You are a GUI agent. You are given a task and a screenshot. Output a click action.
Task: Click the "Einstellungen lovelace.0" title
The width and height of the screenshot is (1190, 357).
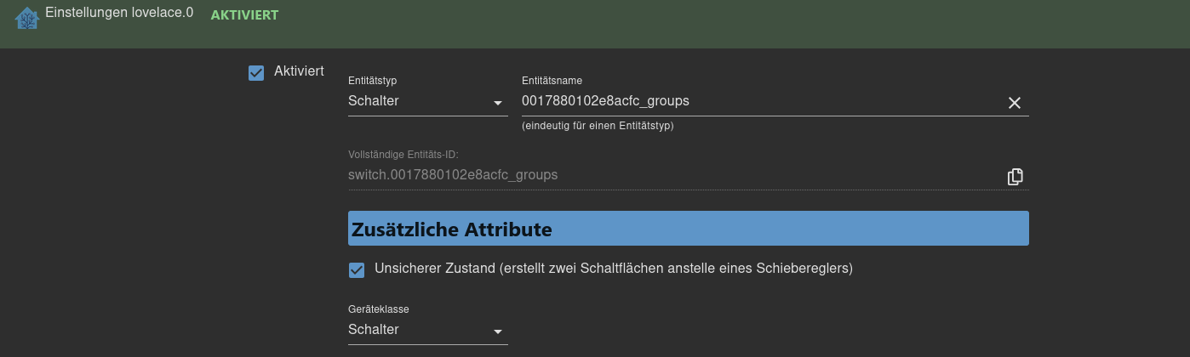[119, 14]
